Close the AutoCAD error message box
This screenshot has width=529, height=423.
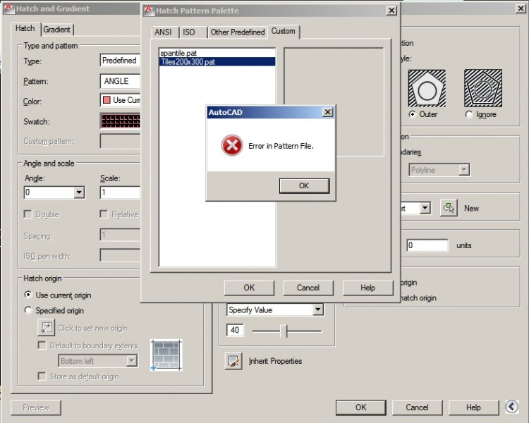(x=327, y=112)
